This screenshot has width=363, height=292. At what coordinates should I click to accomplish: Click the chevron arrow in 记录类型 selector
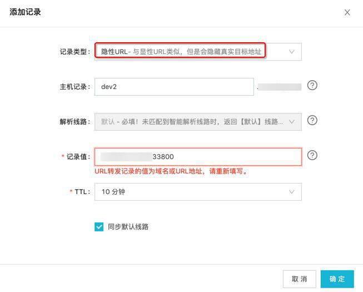[292, 52]
